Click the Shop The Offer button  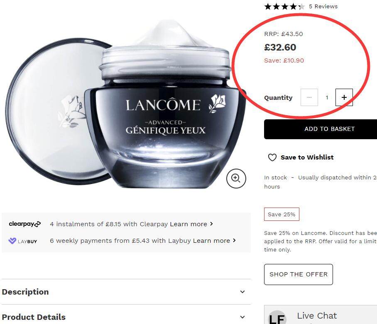(x=299, y=274)
